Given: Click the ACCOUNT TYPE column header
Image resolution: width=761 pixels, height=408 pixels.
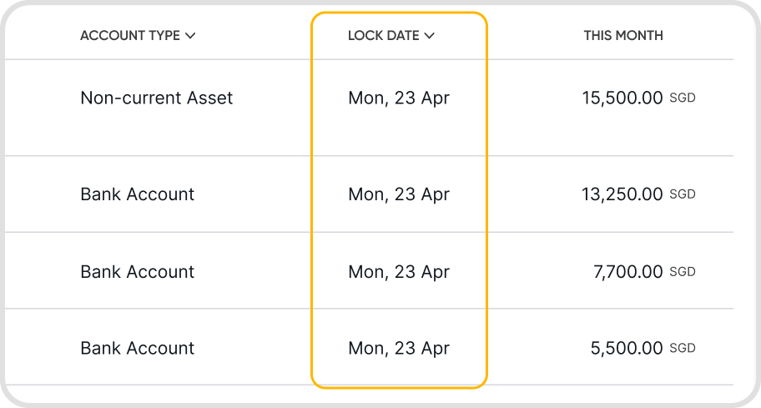Looking at the screenshot, I should point(130,36).
